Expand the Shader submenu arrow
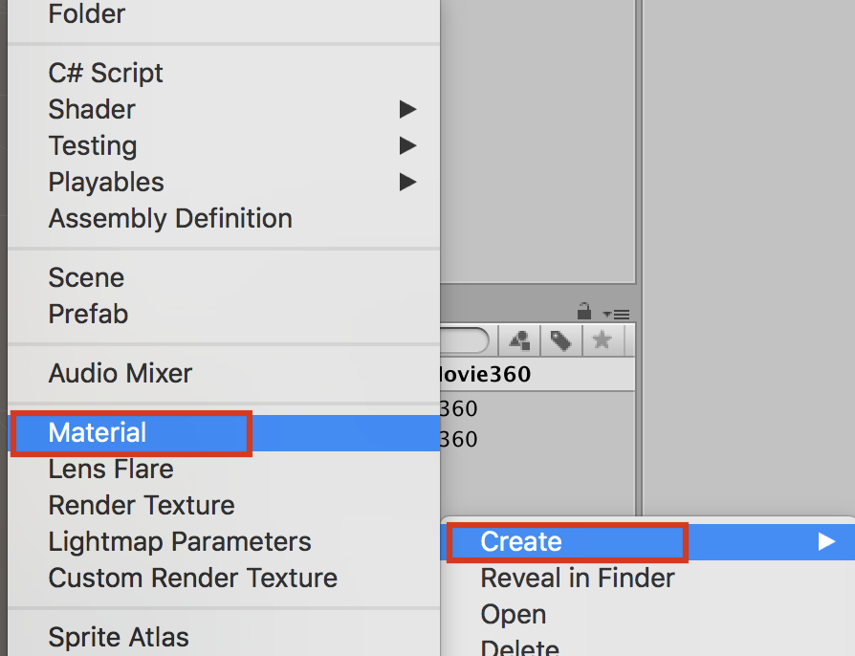This screenshot has width=855, height=656. (408, 110)
